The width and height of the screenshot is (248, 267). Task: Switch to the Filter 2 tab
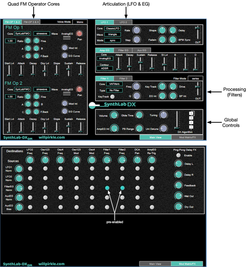pos(123,79)
